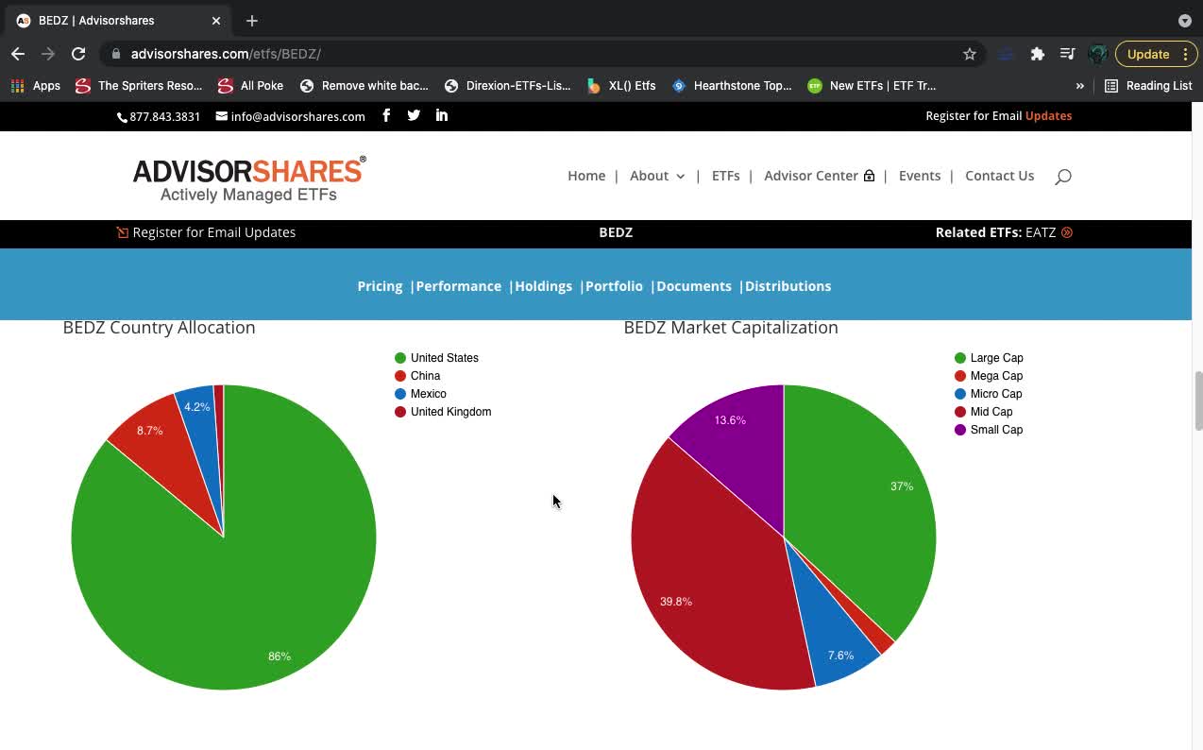Viewport: 1203px width, 750px height.
Task: Open the tab search dropdown arrow
Action: (x=1185, y=20)
